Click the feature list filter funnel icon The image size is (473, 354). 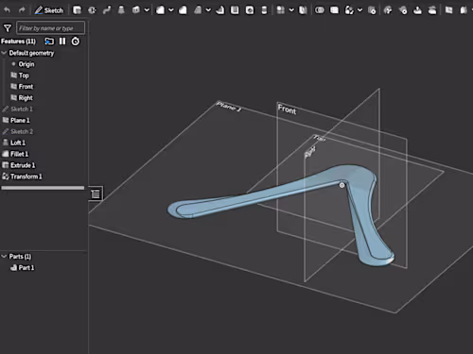[8, 28]
